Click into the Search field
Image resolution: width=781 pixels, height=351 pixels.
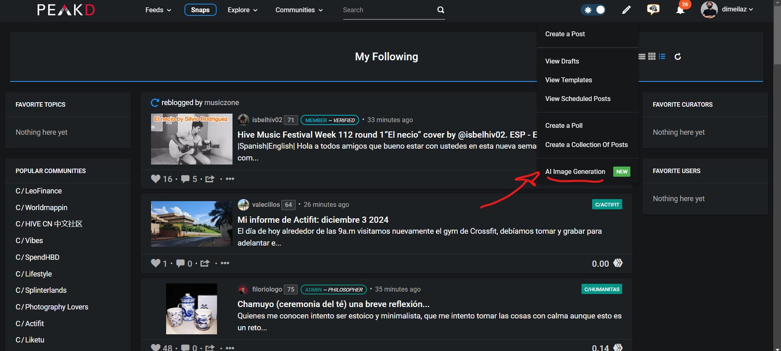[x=389, y=10]
